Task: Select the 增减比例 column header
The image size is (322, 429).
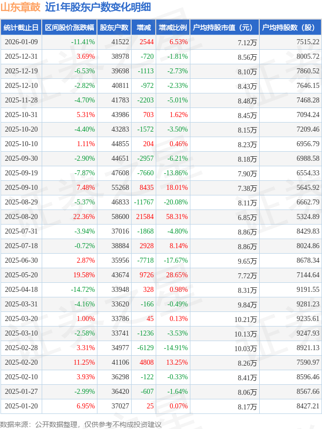Action: point(172,28)
